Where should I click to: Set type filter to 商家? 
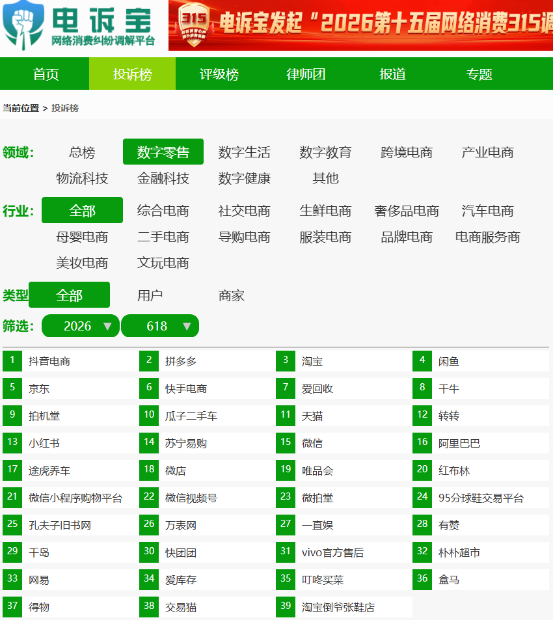click(x=231, y=295)
